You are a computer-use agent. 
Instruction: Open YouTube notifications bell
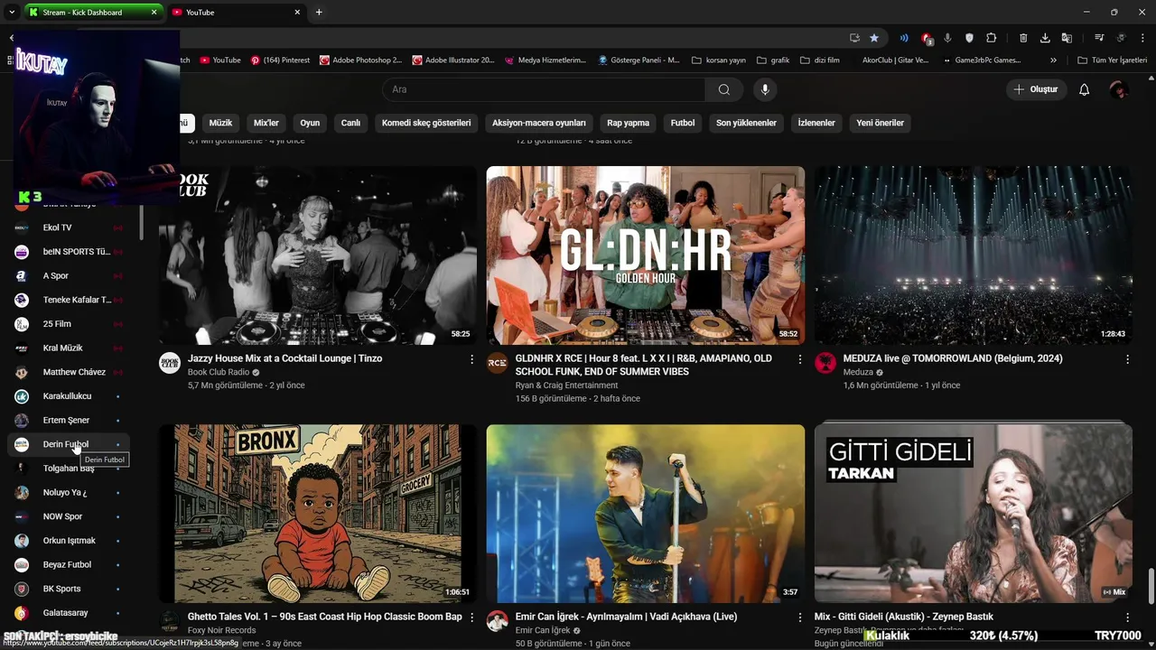(1085, 89)
